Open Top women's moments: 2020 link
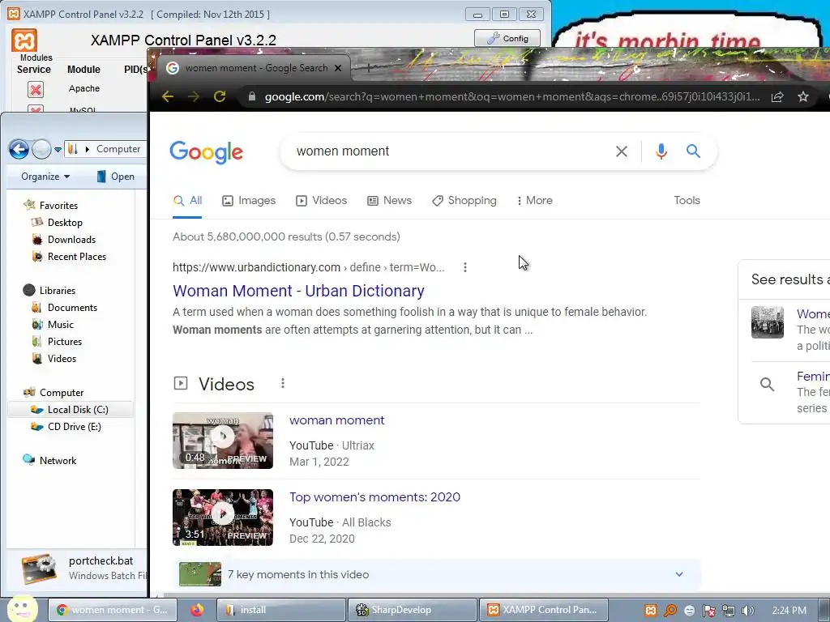 pos(374,497)
